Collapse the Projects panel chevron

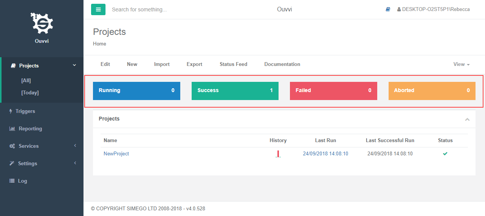(x=467, y=119)
